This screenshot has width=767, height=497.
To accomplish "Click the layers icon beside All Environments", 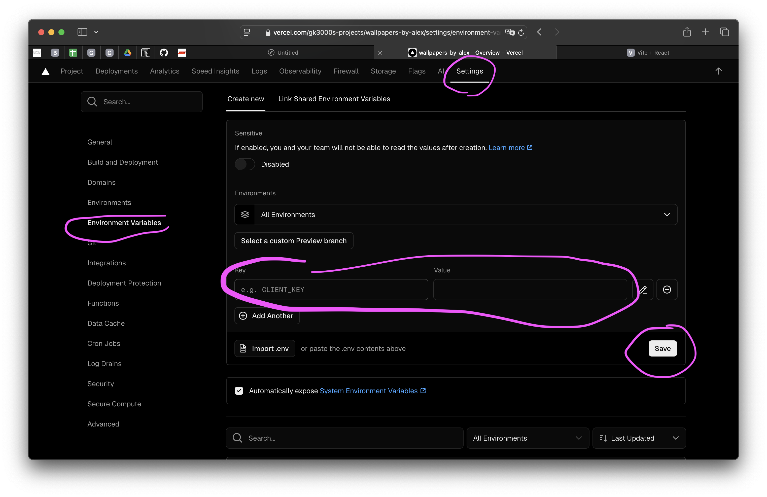I will (245, 214).
